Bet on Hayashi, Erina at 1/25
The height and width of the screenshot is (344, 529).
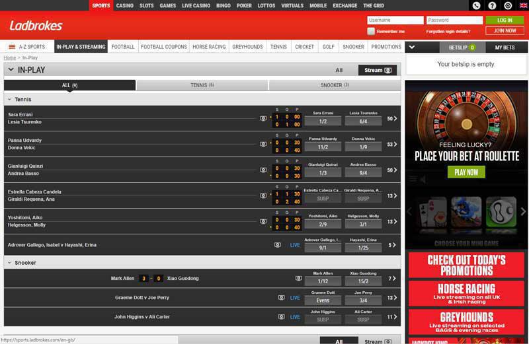tap(363, 248)
